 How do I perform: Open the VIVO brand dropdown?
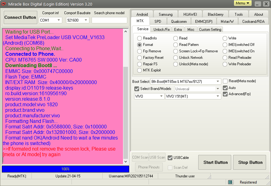[149, 96]
